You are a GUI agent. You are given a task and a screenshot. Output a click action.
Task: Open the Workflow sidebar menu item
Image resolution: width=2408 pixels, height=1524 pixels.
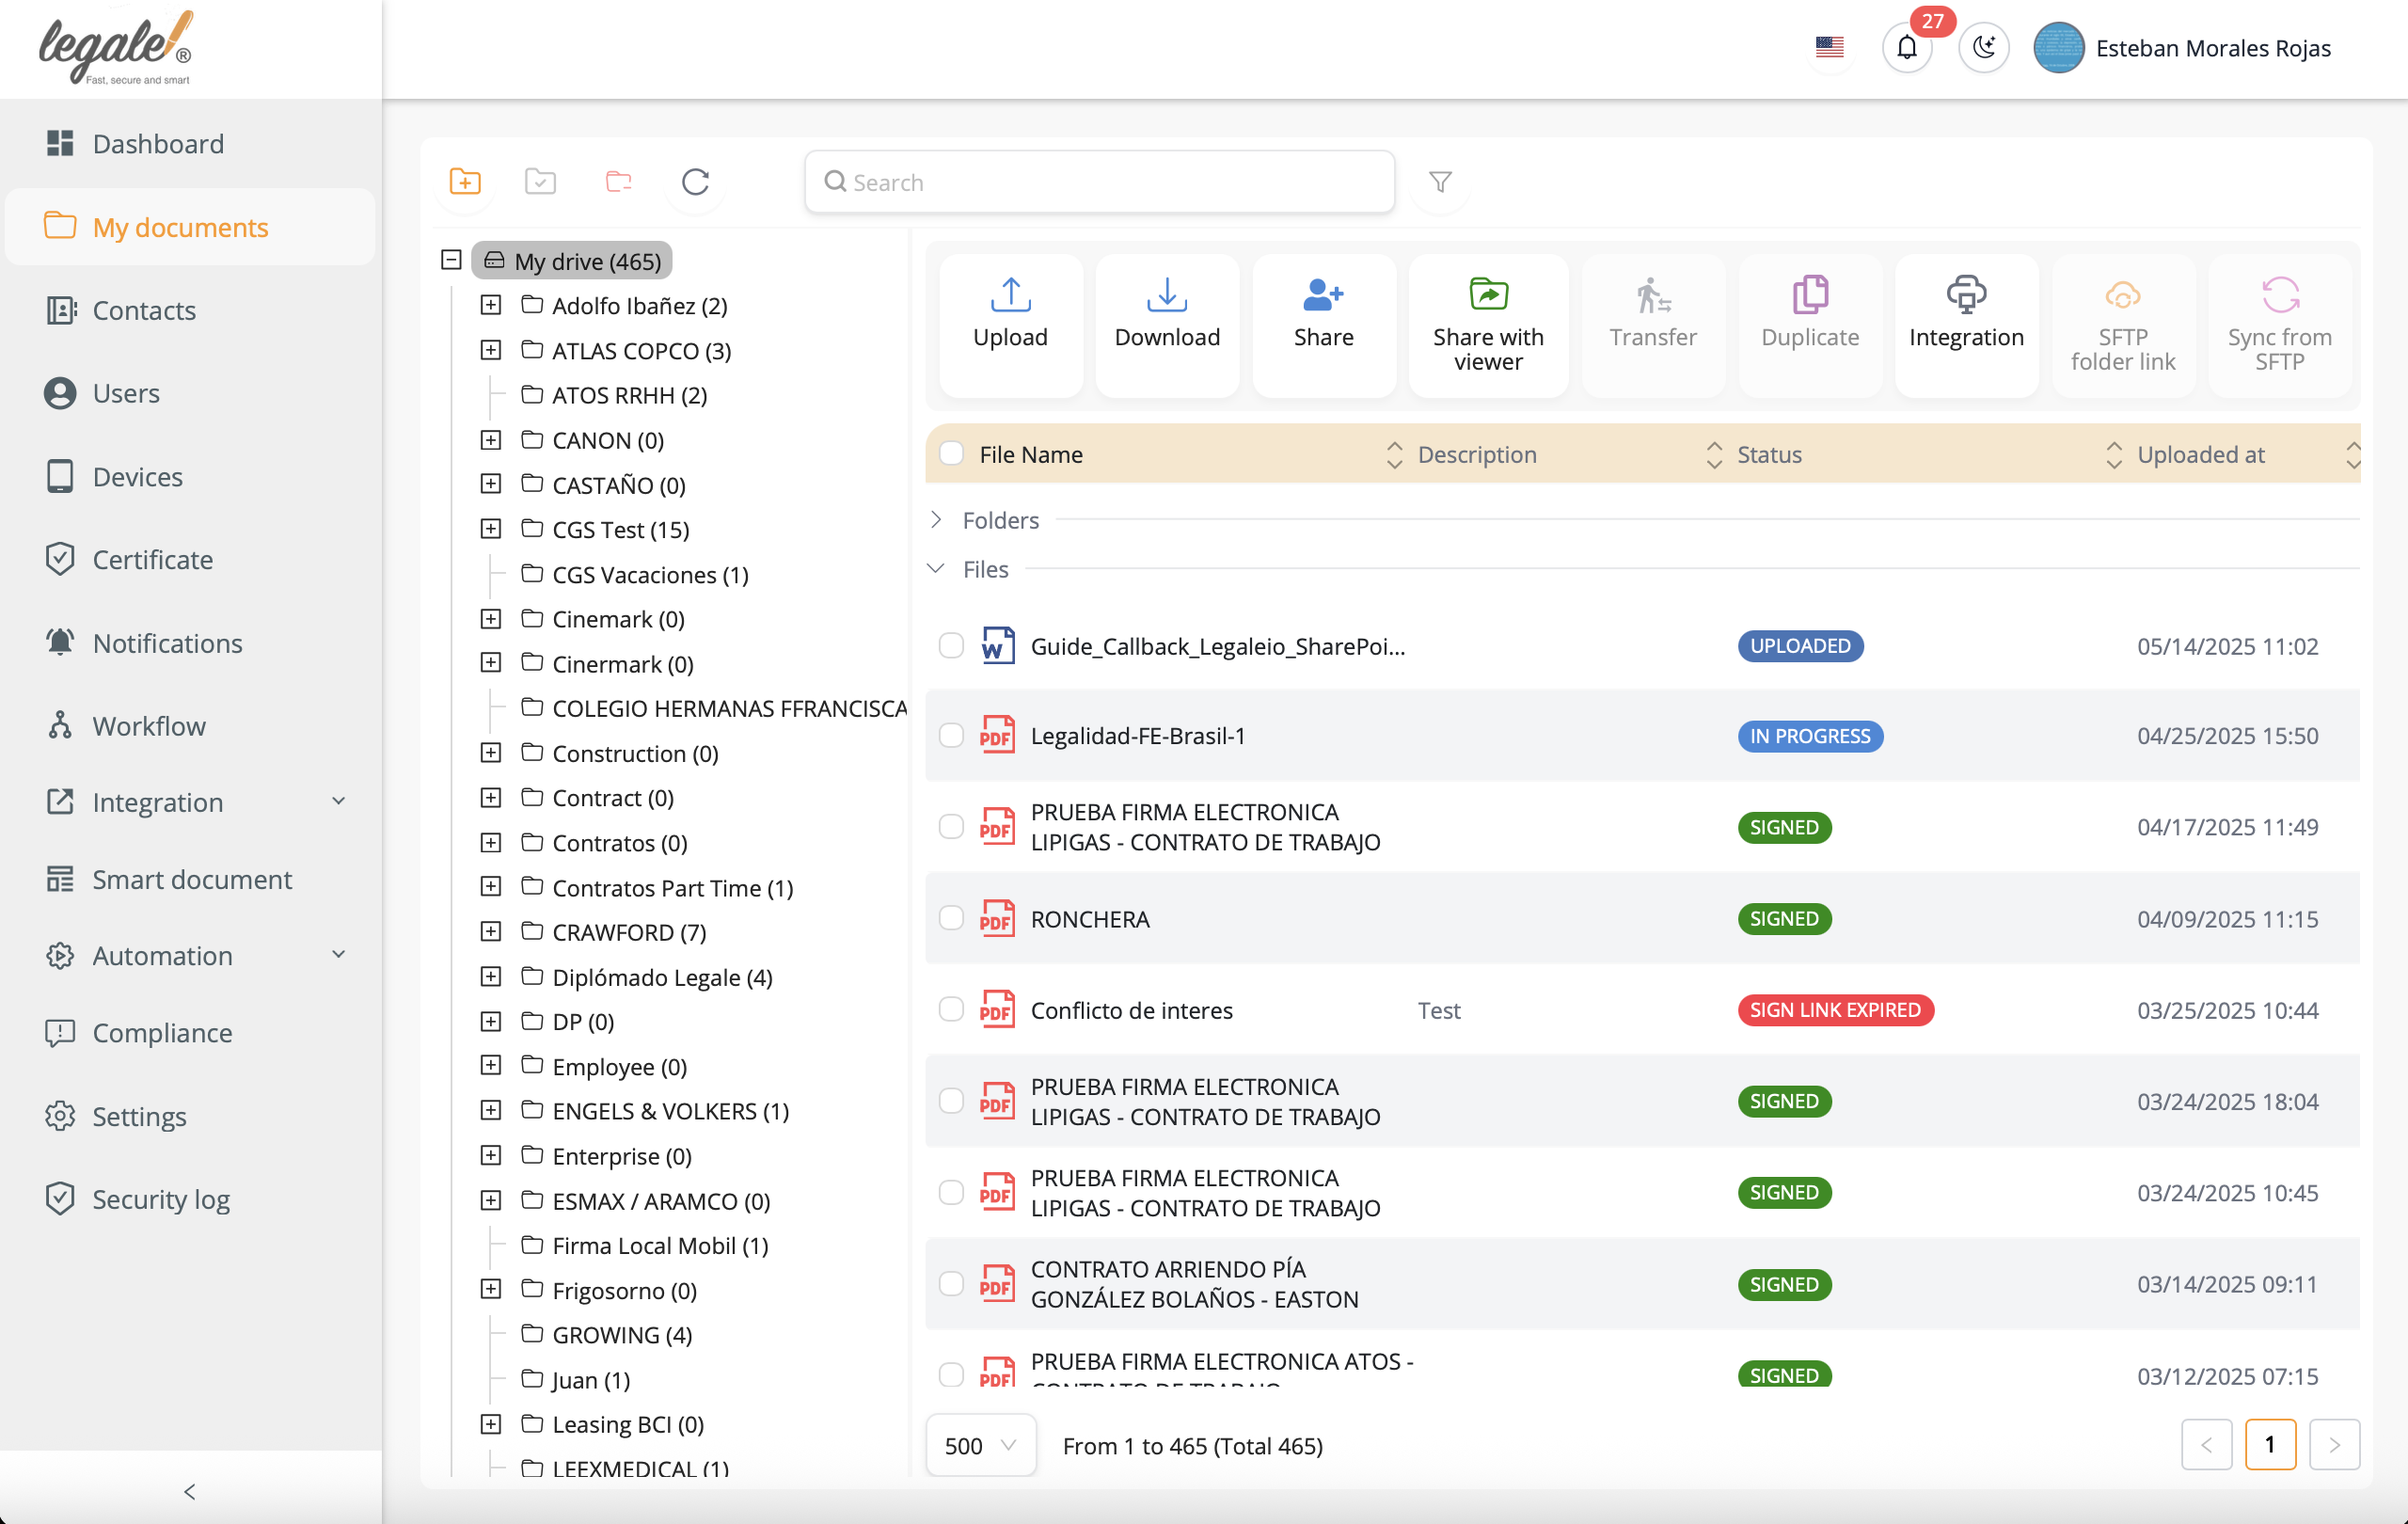click(149, 726)
